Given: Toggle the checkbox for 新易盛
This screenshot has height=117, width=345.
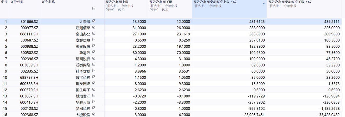Looking at the screenshot, I should pyautogui.click(x=94, y=52).
